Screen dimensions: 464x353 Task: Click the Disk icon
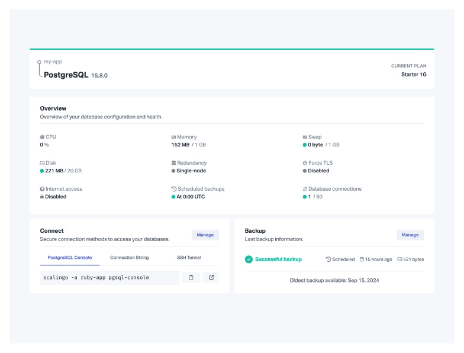point(42,163)
